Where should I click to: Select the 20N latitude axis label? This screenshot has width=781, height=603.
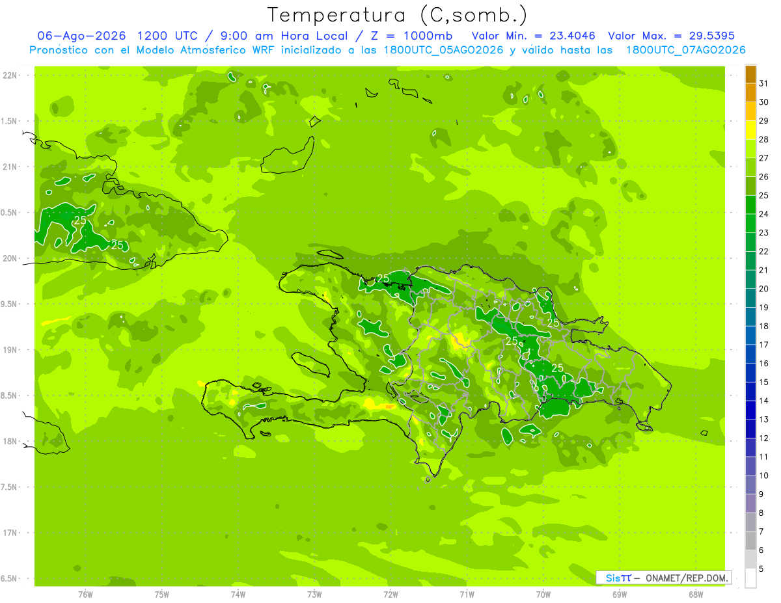coord(10,259)
